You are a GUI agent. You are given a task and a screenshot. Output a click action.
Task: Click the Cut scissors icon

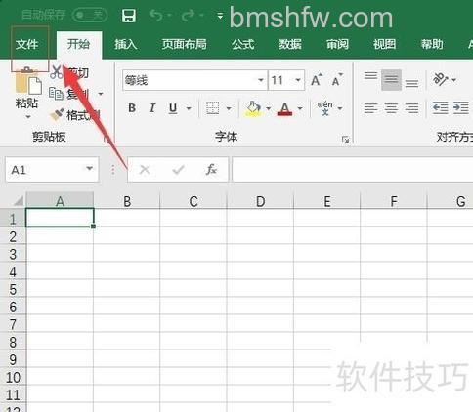point(57,72)
